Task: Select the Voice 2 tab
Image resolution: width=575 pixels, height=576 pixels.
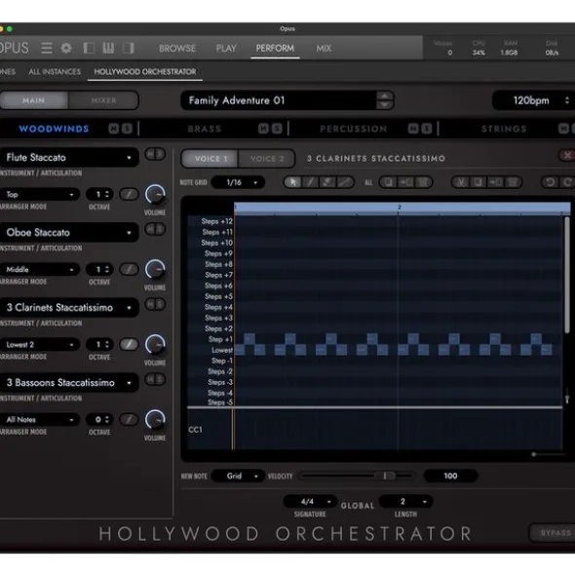Action: (267, 159)
